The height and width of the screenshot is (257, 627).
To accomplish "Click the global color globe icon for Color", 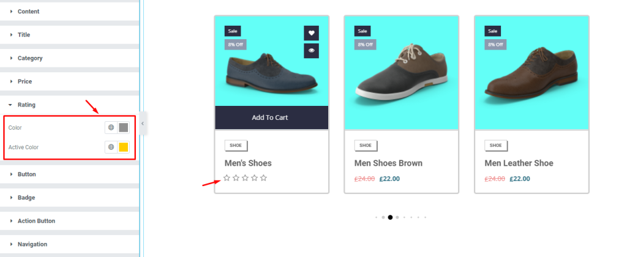I will coord(111,127).
